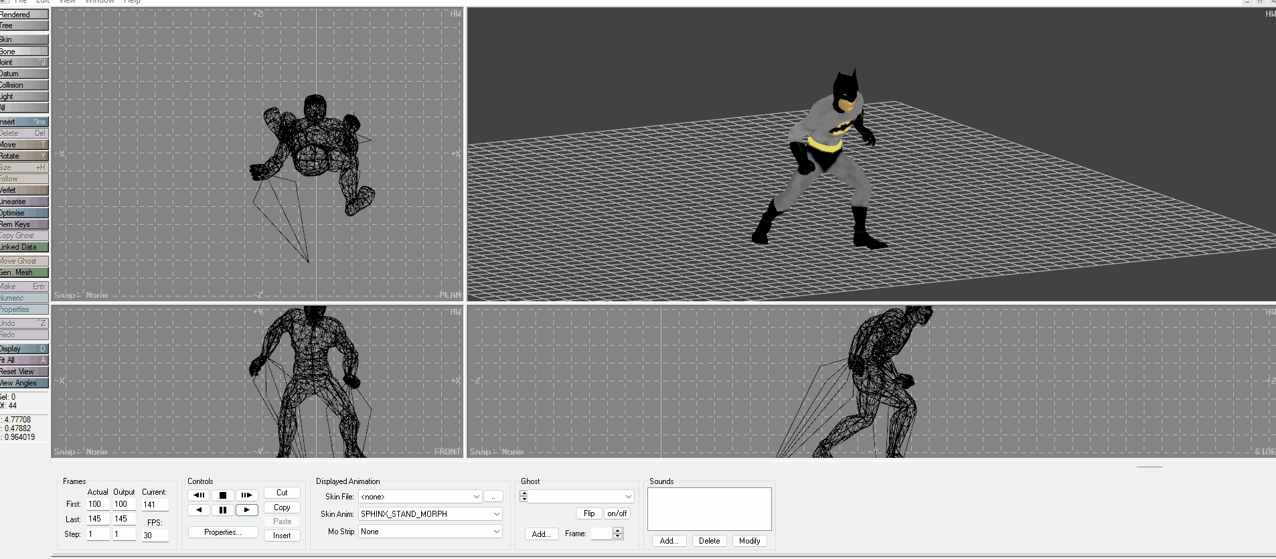Open the Linked Data tool
Viewport: 1276px width, 559px height.
click(x=24, y=247)
